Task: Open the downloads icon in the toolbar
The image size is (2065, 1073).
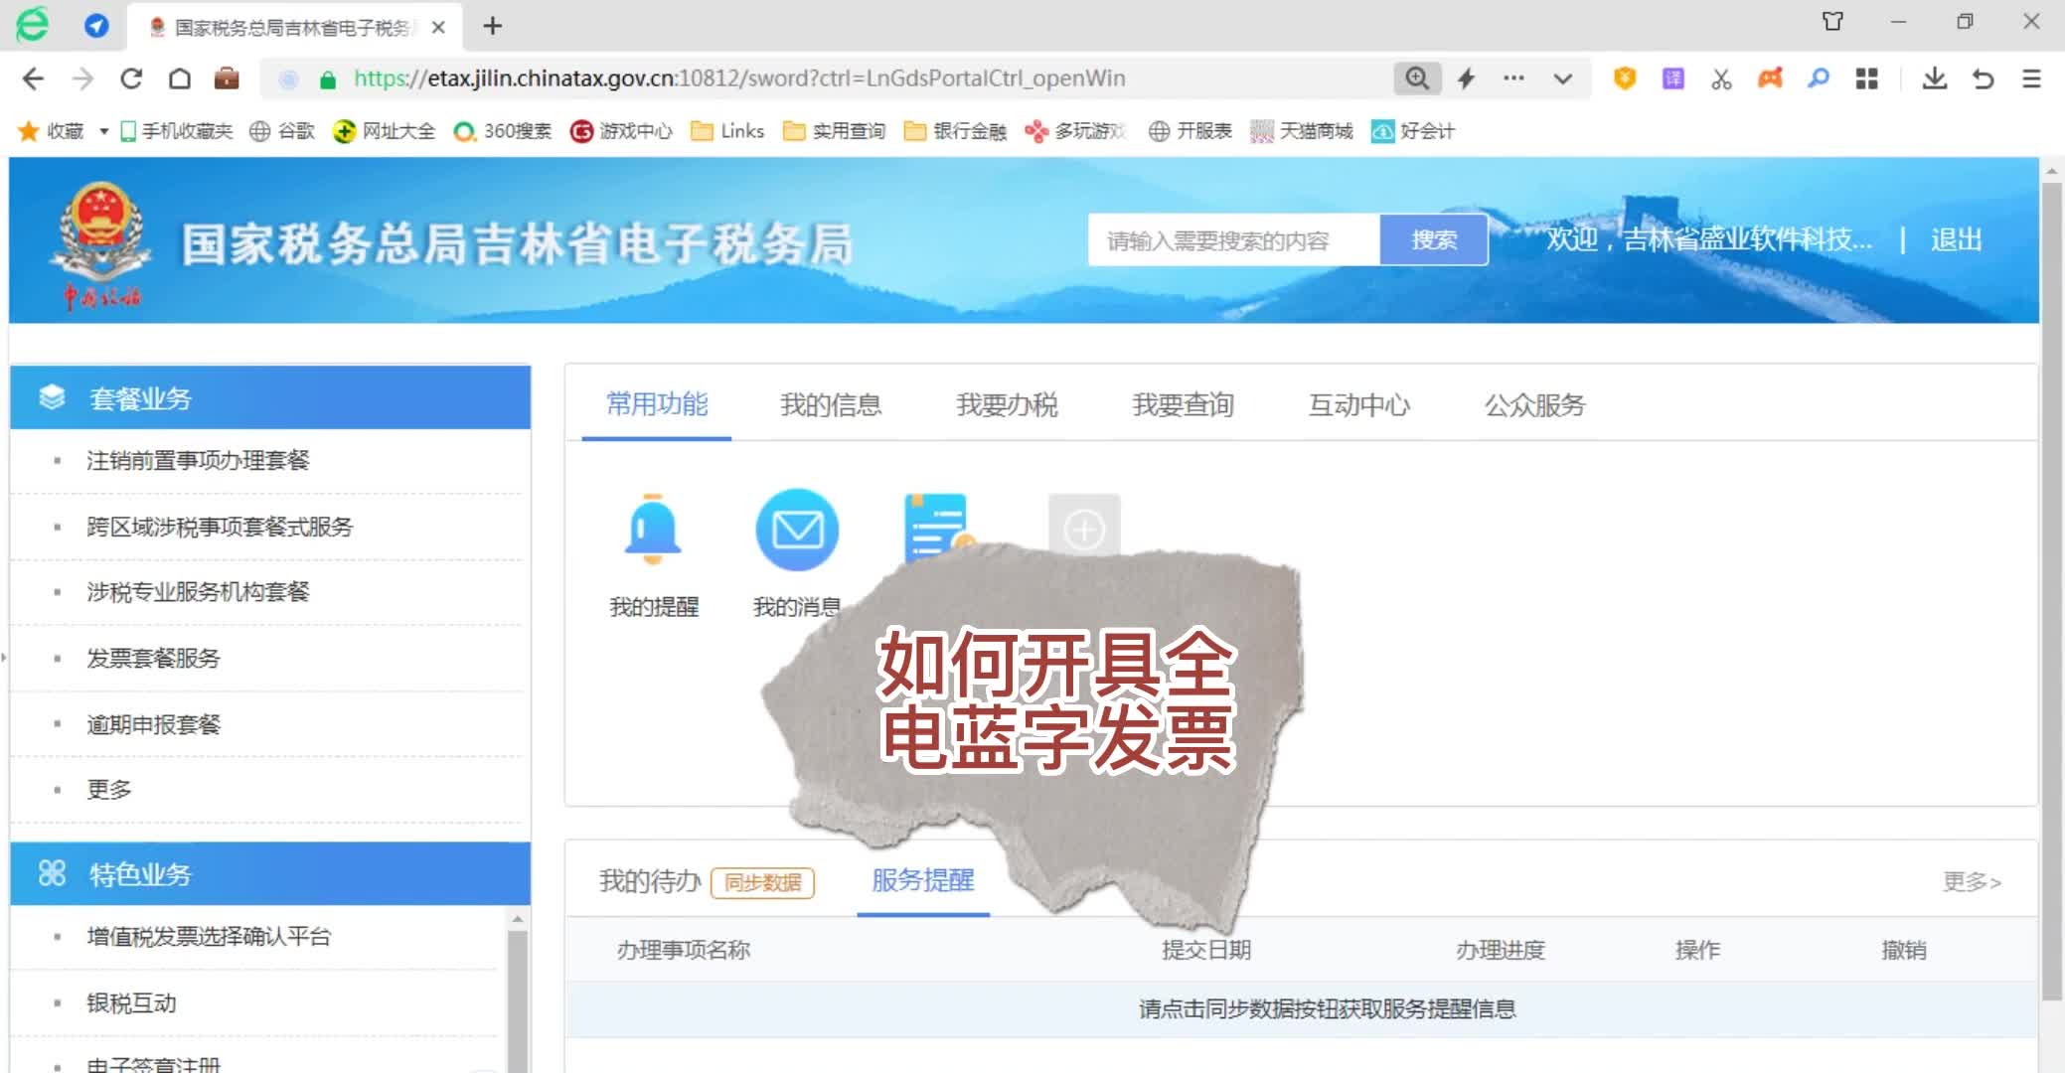Action: 1933,77
